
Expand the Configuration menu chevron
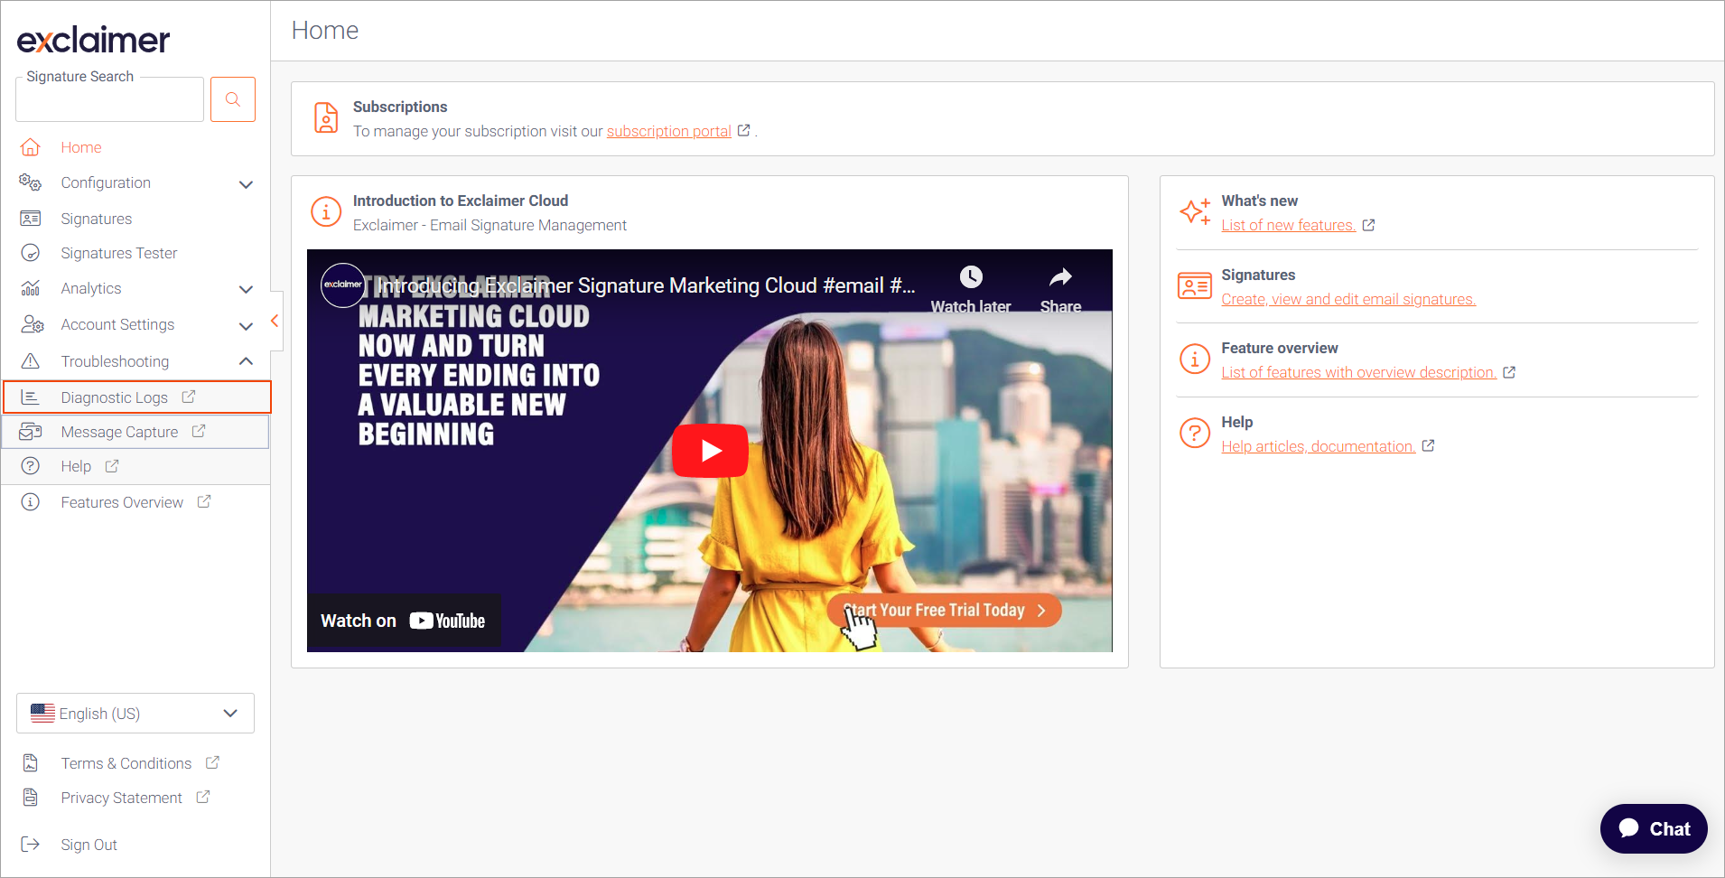(246, 184)
